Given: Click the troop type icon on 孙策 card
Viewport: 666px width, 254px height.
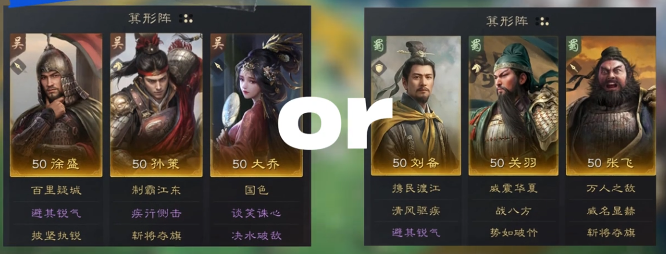Looking at the screenshot, I should 117,66.
